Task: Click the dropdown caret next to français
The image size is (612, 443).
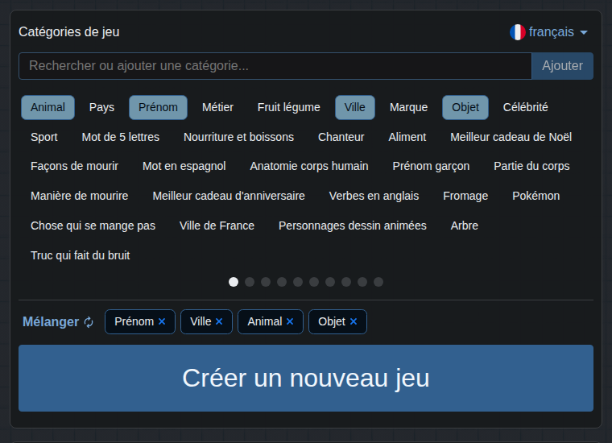Action: pos(584,32)
